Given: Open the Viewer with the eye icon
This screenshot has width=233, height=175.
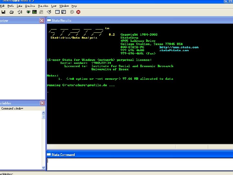Looking at the screenshot, I should 28,12.
